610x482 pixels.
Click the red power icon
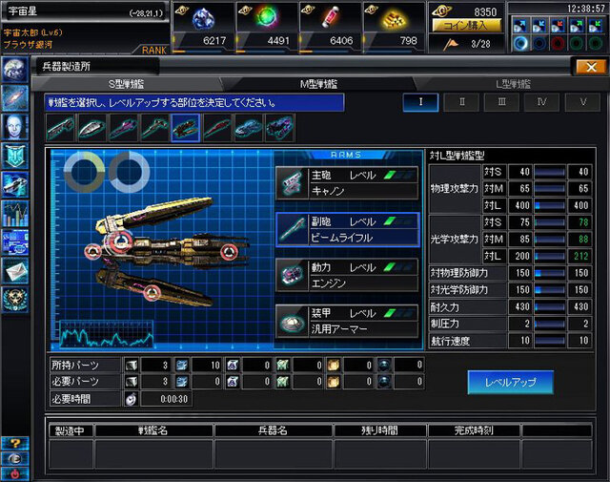click(15, 473)
